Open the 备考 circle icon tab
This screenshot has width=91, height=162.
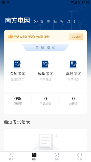tap(57, 156)
